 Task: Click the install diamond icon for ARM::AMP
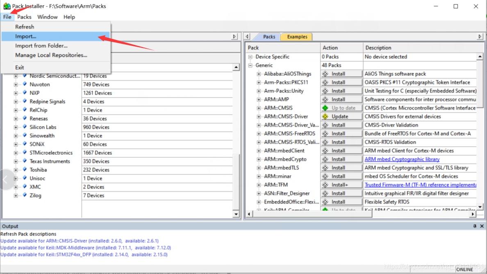click(x=325, y=99)
